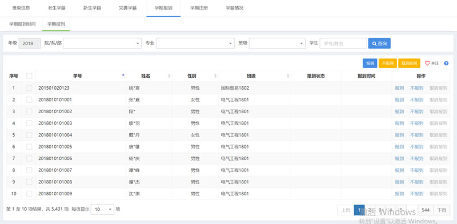Open the 班级 filter dropdown
457x224 pixels.
click(277, 43)
